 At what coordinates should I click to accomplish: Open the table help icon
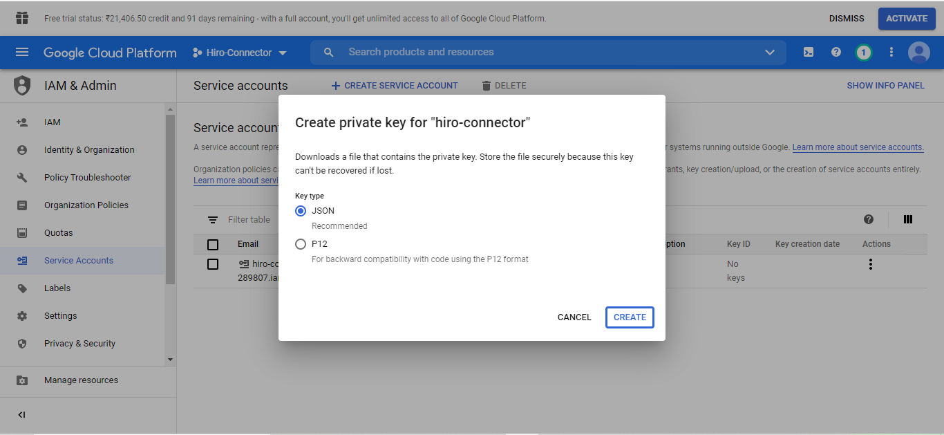click(x=869, y=219)
